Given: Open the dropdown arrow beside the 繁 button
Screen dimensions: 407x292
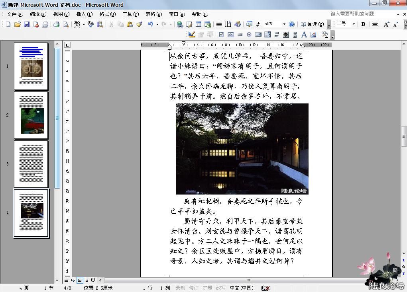Looking at the screenshot, I should (84, 24).
